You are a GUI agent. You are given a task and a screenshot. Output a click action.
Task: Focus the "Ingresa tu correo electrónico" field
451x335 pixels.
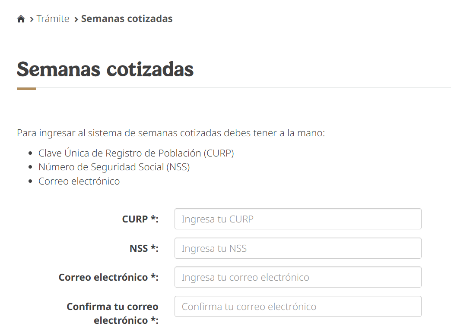[x=298, y=277]
